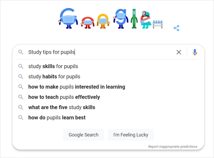
Task: Start voice search with microphone icon
Action: pos(195,52)
